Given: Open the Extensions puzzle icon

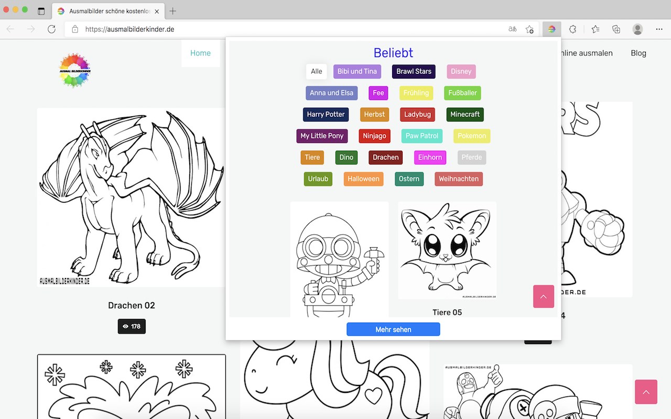Looking at the screenshot, I should click(x=573, y=29).
